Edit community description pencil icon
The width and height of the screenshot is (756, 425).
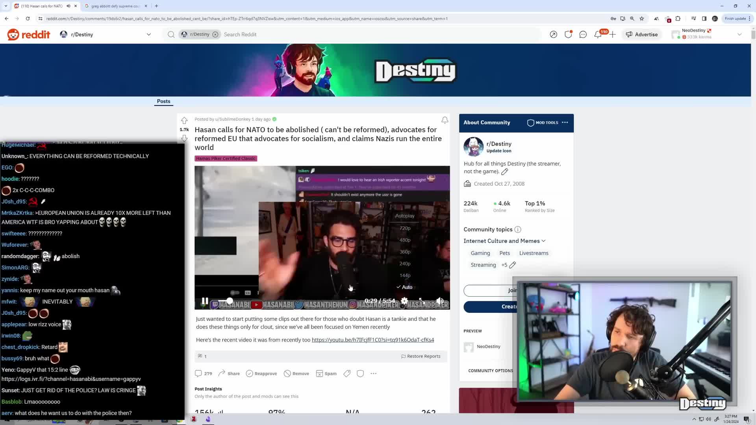point(504,172)
